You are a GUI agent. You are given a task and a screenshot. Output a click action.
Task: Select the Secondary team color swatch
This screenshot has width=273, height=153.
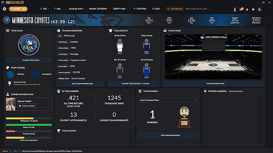click(x=35, y=74)
